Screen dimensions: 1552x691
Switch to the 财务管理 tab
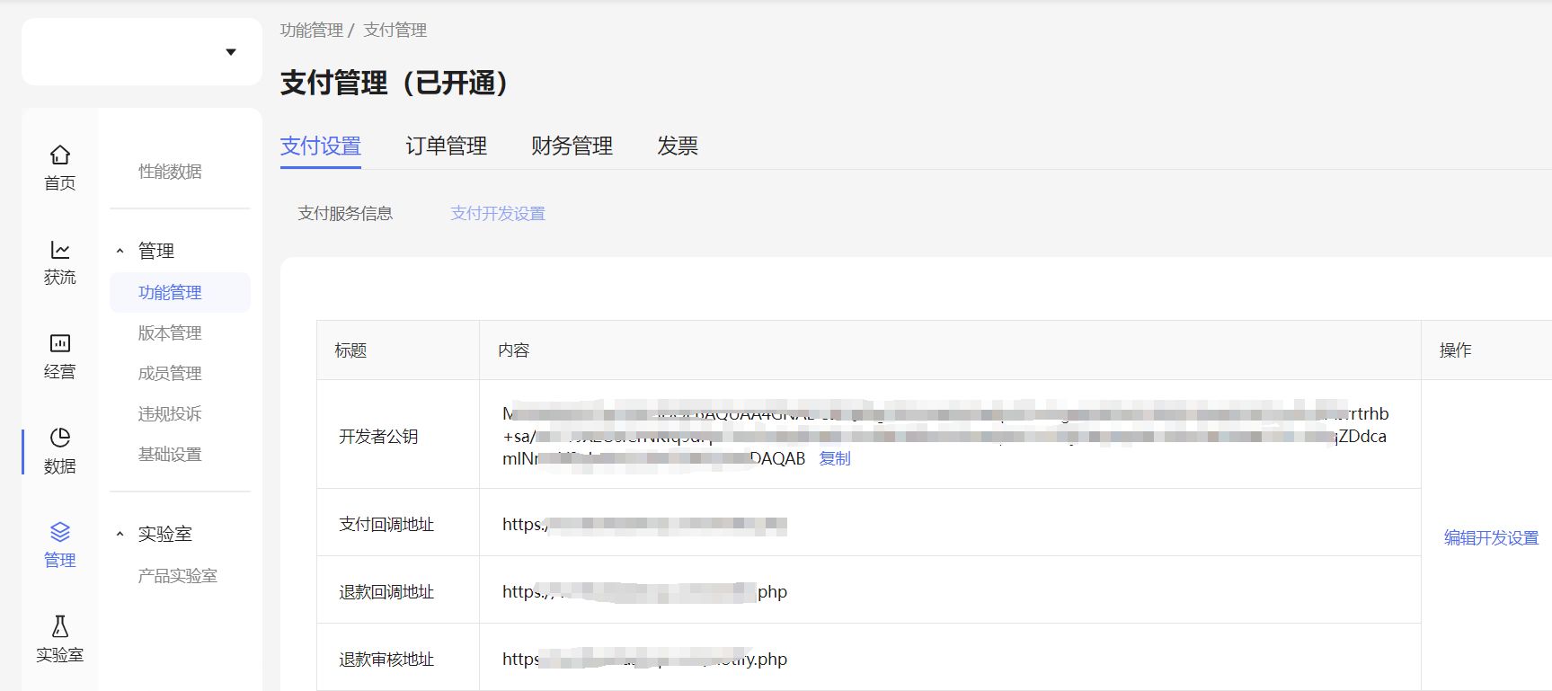[572, 146]
